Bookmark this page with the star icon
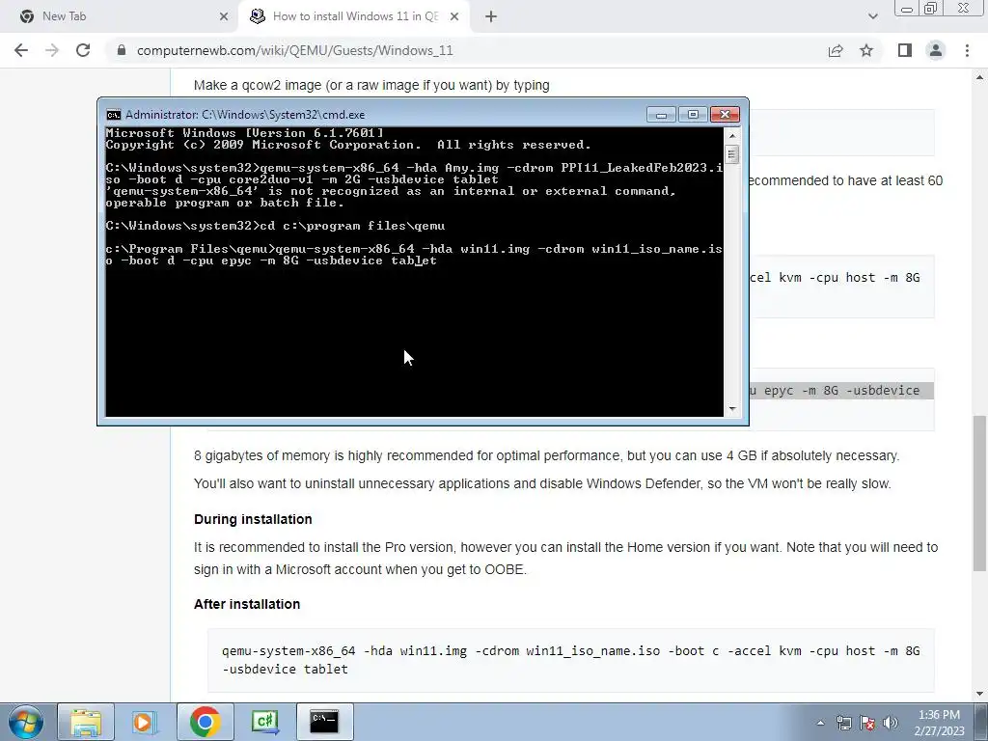988x741 pixels. click(866, 50)
